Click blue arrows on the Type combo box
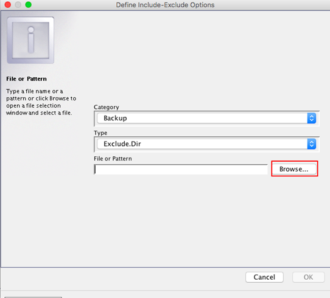This screenshot has width=330, height=298. click(312, 144)
